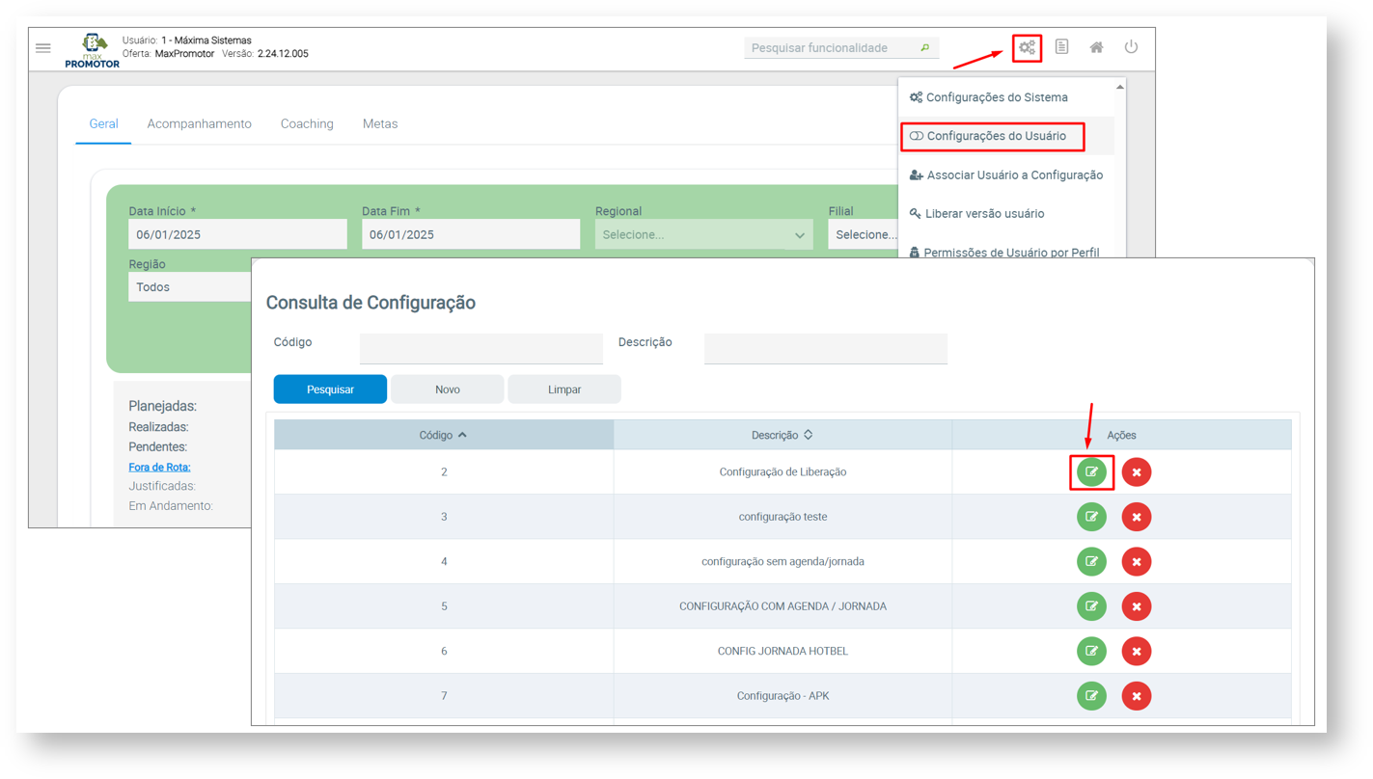Click the settings menu scrollbar up arrow

[1119, 87]
